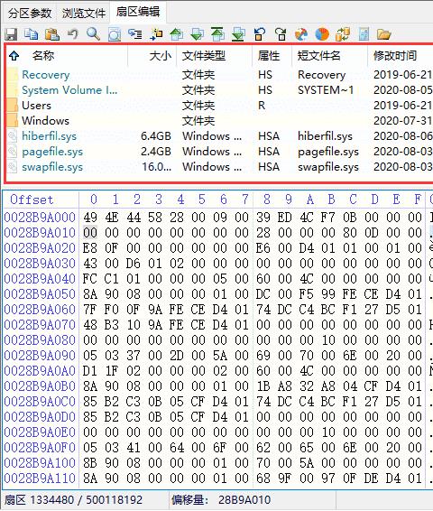
Task: Click the up-arrow parent directory icon
Action: [x=14, y=56]
